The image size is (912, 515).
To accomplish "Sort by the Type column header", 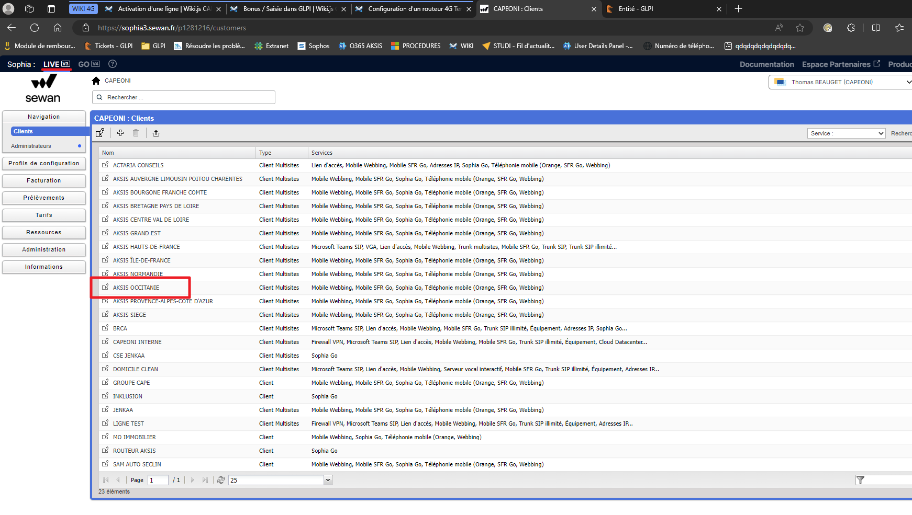I will [282, 153].
